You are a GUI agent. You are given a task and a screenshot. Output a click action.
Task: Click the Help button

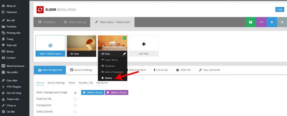point(280,10)
